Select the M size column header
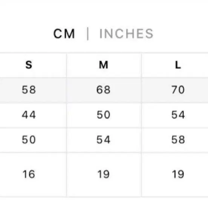This screenshot has width=208, height=208. [x=104, y=65]
